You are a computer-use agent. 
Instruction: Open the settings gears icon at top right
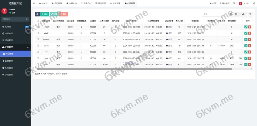[254, 3]
